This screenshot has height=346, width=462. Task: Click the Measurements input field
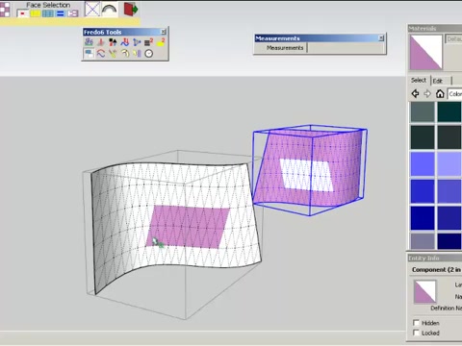click(x=346, y=48)
